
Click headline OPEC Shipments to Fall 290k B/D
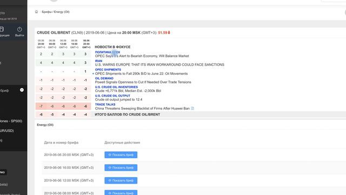pyautogui.click(x=141, y=74)
